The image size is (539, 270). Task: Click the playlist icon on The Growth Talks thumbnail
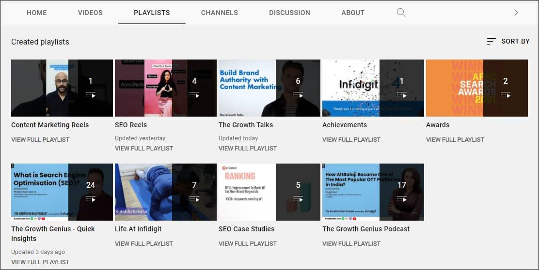pos(298,95)
